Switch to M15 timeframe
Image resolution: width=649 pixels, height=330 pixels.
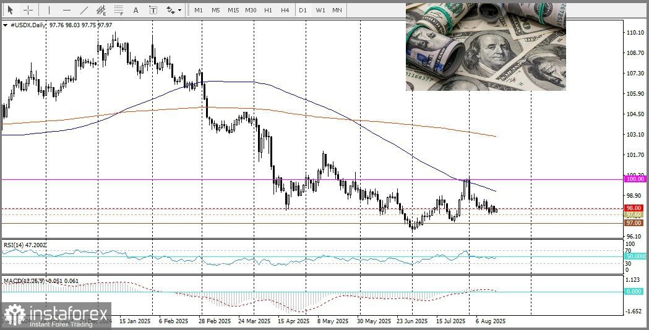point(233,10)
